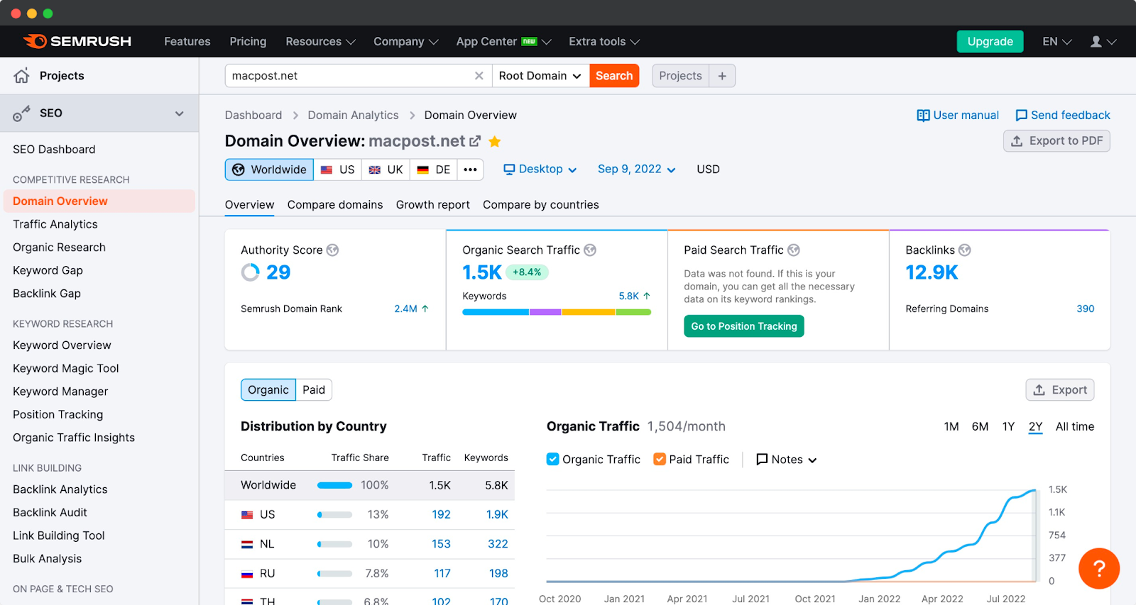Select Worldwide database toggle

[269, 170]
